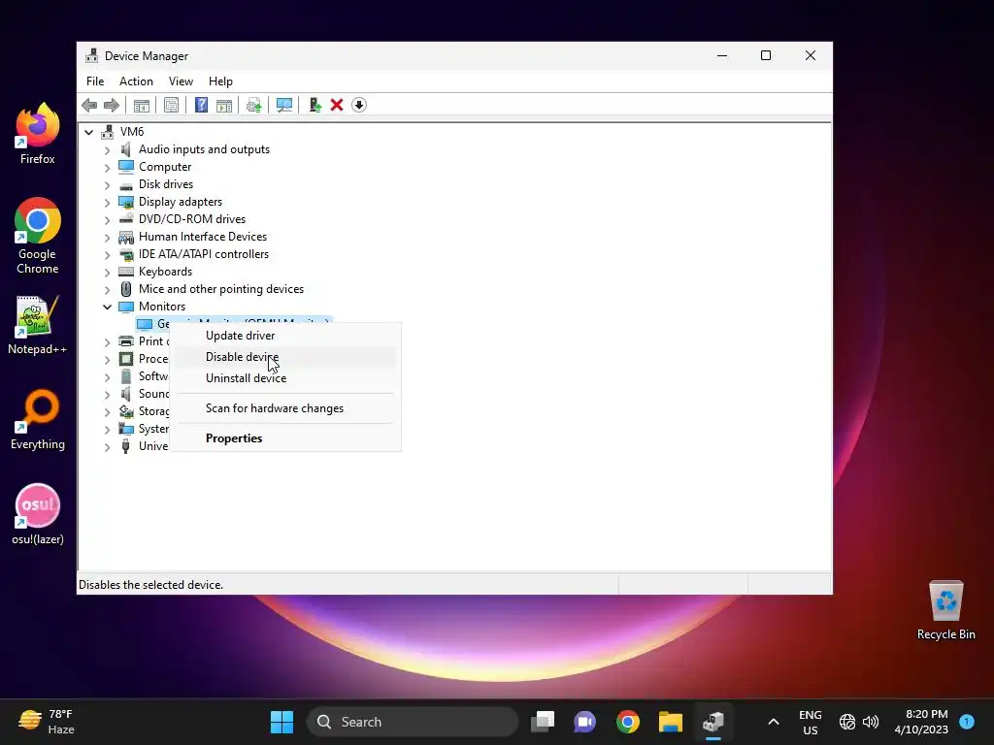Open the Help menu

tap(220, 81)
